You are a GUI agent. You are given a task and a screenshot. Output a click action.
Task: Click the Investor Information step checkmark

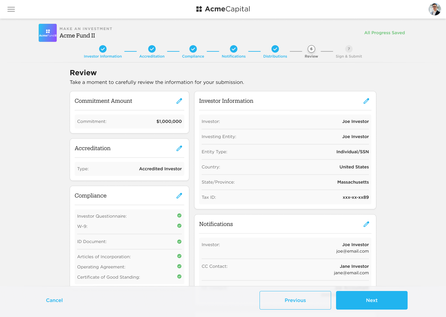(103, 49)
